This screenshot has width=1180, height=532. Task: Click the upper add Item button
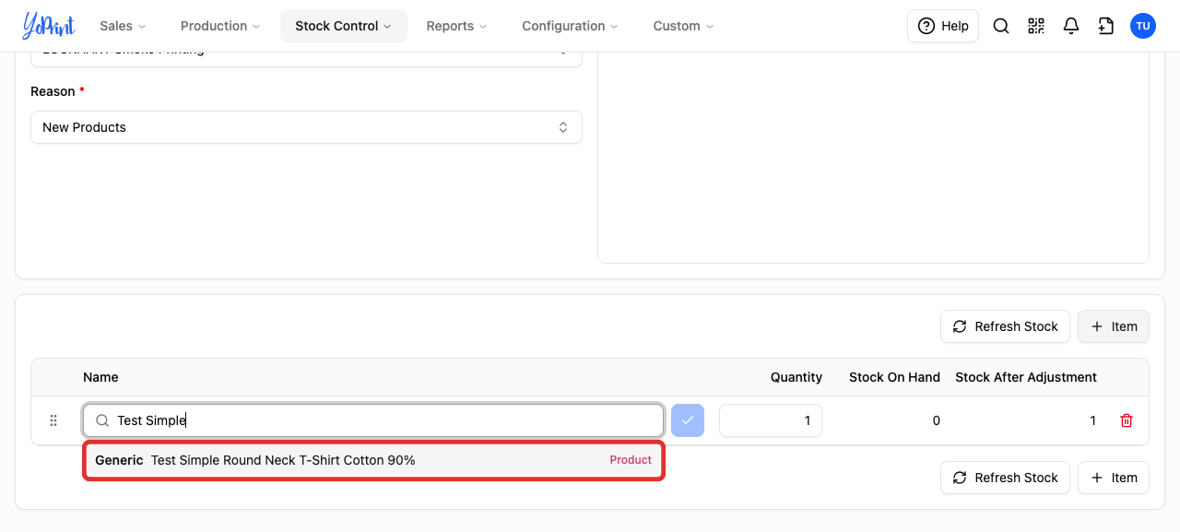tap(1114, 326)
